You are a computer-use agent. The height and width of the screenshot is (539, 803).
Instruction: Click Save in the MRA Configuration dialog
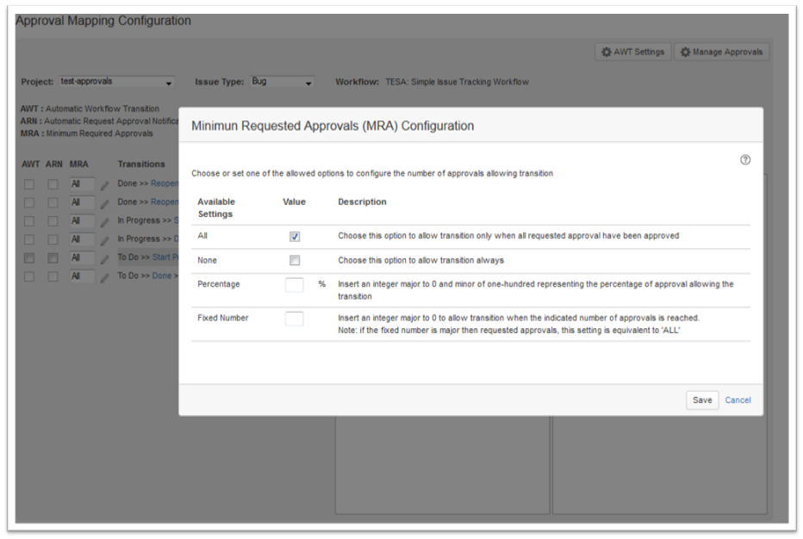701,400
